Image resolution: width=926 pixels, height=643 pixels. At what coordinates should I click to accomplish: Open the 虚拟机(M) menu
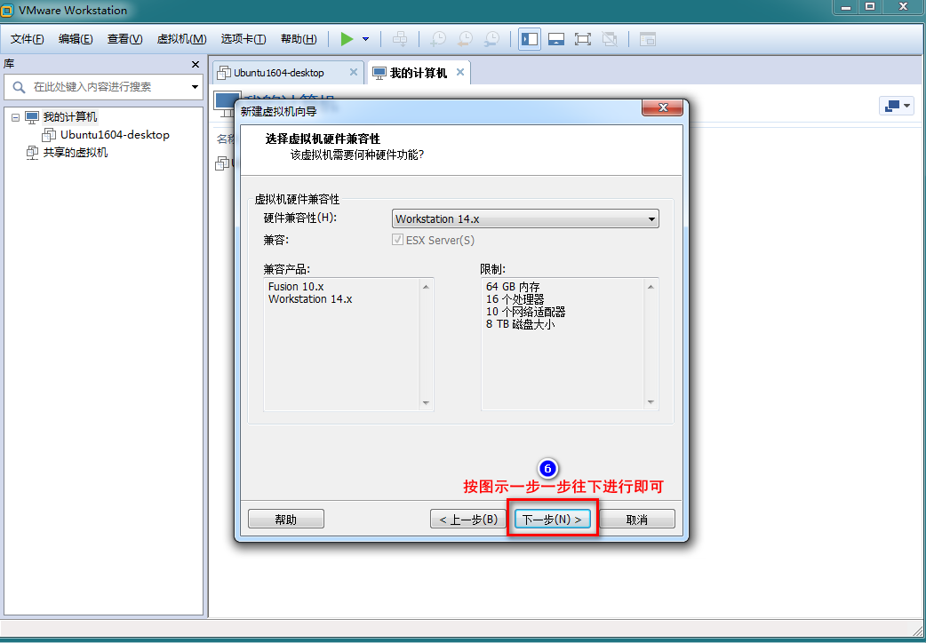pyautogui.click(x=181, y=39)
